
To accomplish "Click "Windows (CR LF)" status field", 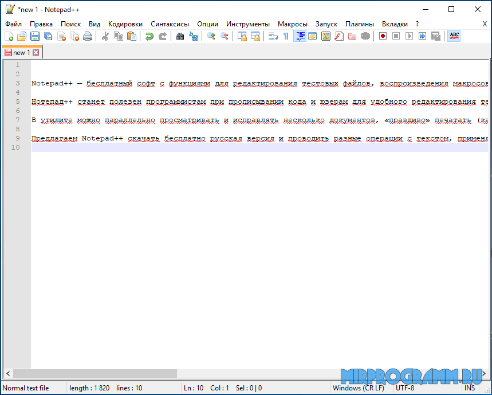I will [x=359, y=388].
